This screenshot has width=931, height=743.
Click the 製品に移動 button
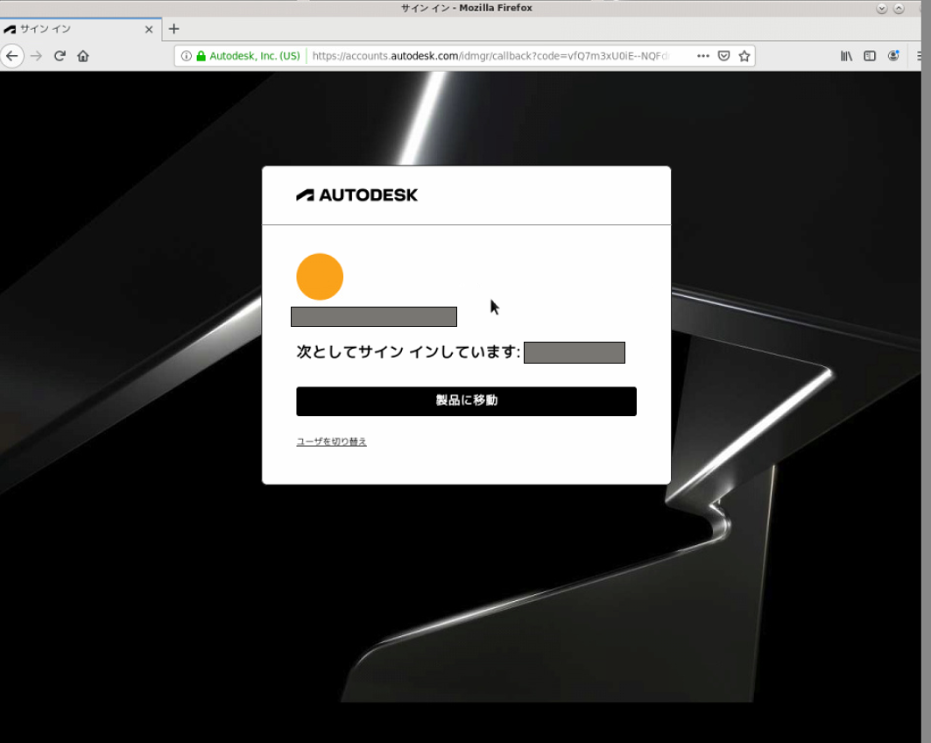pos(466,401)
